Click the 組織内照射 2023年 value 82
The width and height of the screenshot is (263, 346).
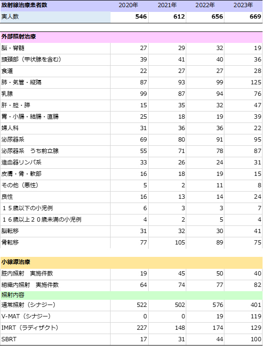257,285
